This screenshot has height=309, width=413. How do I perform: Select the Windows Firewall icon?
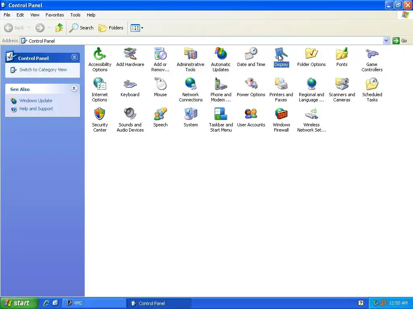(281, 120)
